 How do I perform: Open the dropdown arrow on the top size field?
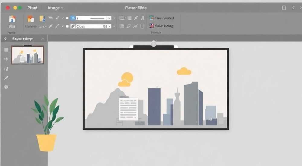coord(109,18)
